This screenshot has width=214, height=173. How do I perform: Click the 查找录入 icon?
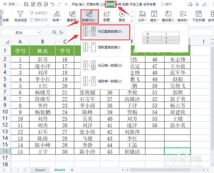[x=168, y=16]
